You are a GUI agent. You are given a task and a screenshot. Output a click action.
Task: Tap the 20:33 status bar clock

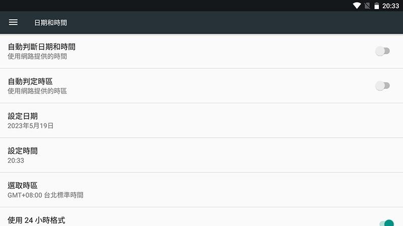point(390,6)
